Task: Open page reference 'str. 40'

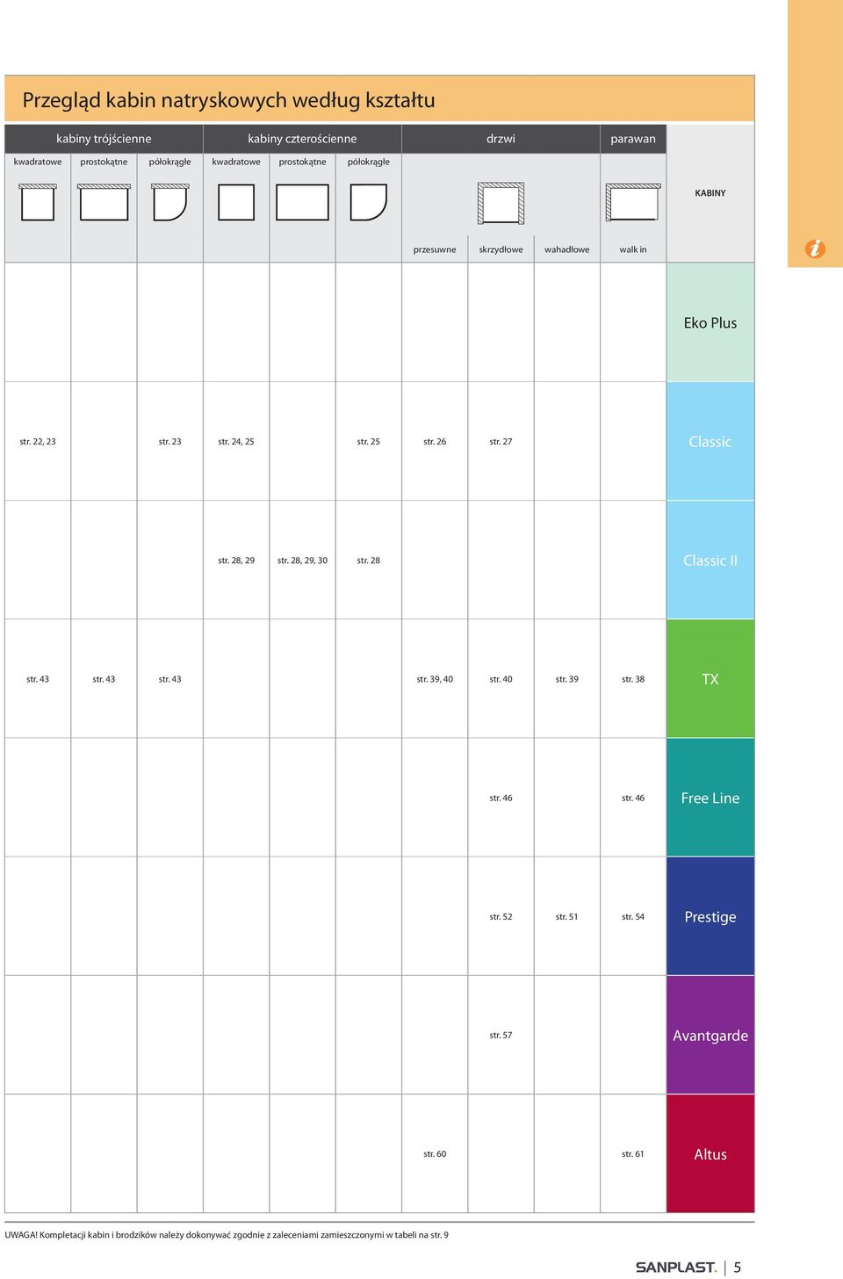Action: tap(501, 679)
